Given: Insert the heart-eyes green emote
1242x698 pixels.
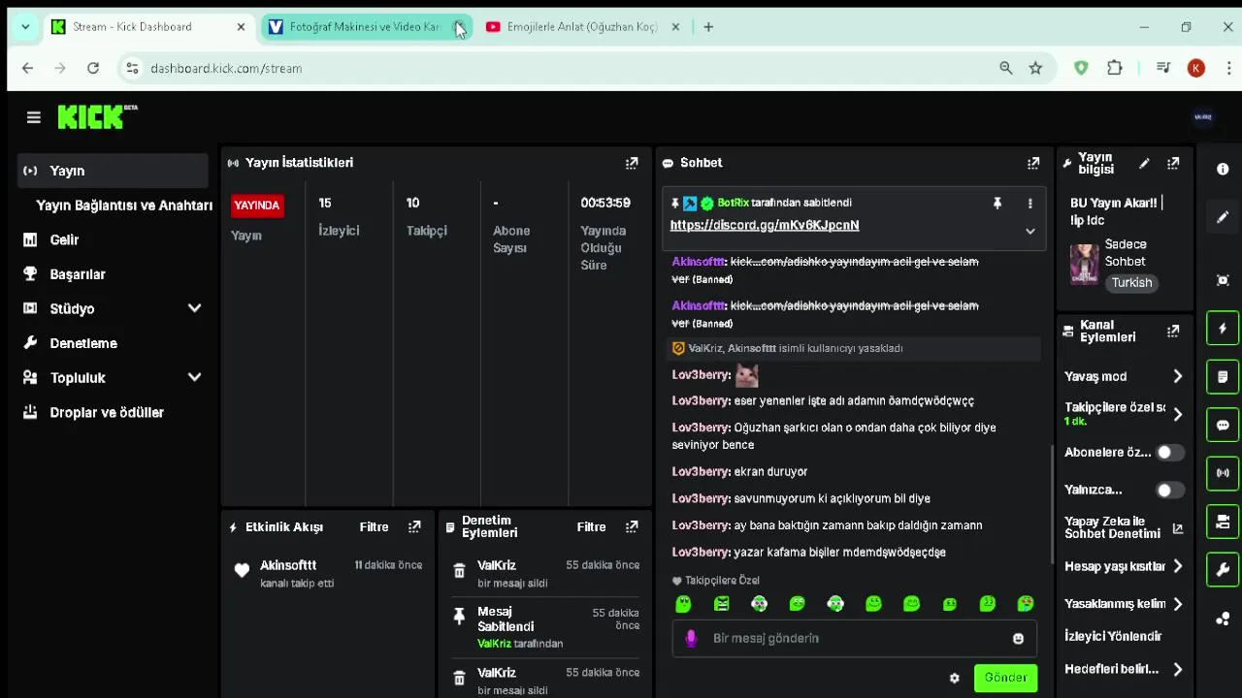Looking at the screenshot, I should click(1026, 604).
